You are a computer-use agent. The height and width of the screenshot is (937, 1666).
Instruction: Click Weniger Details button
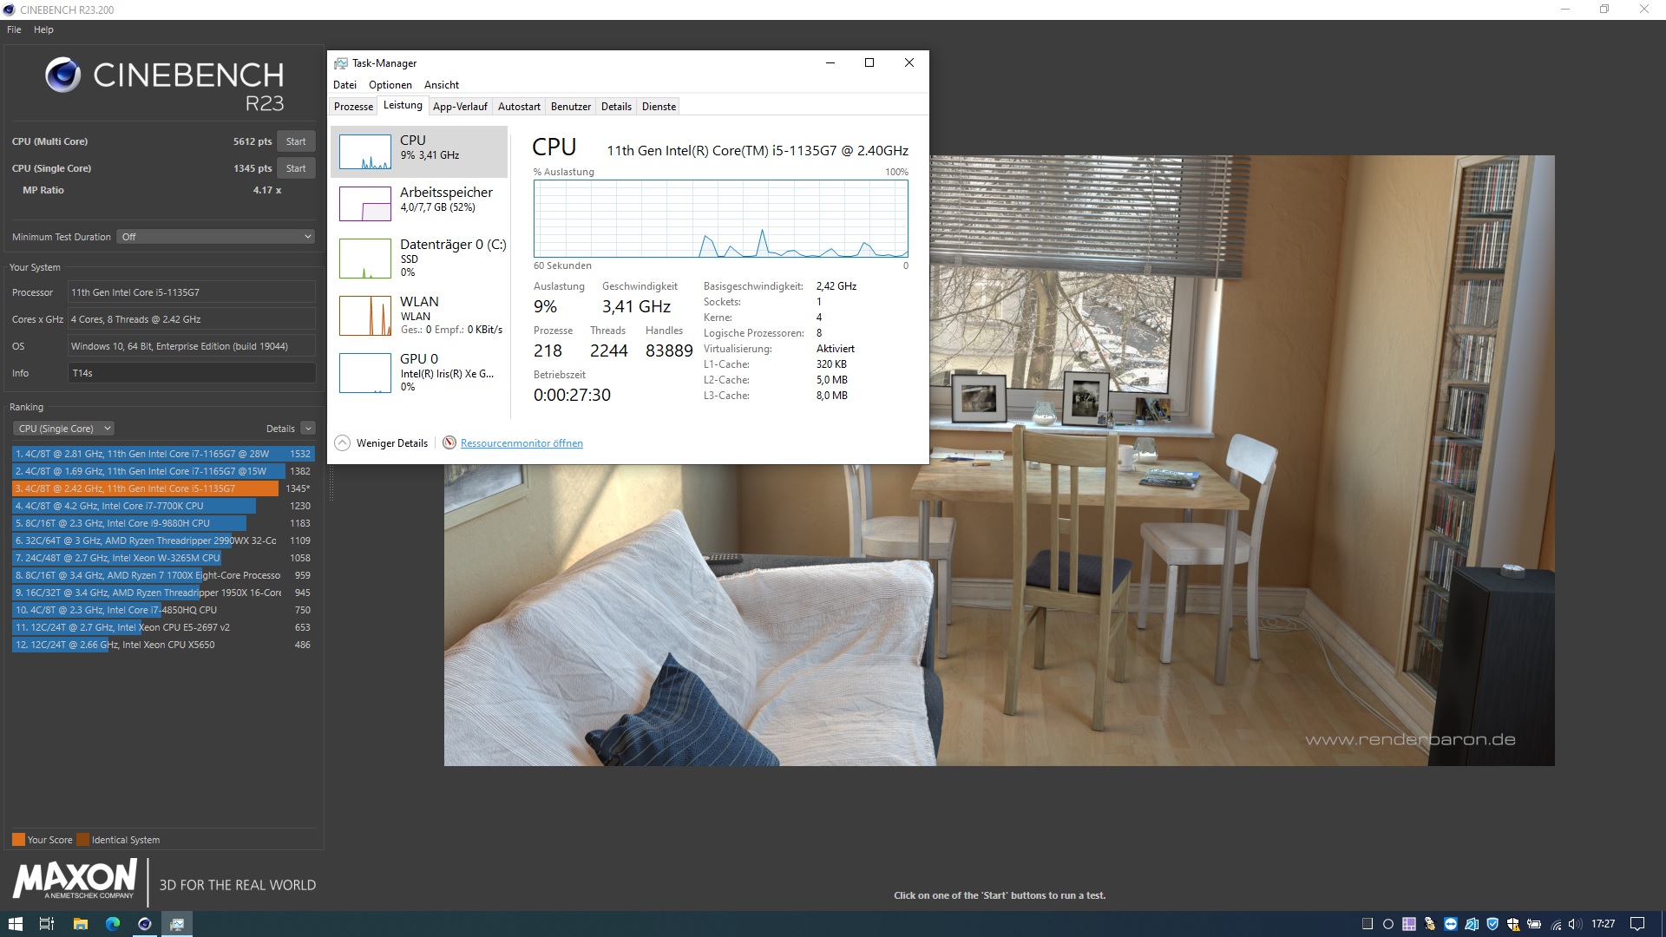(382, 442)
